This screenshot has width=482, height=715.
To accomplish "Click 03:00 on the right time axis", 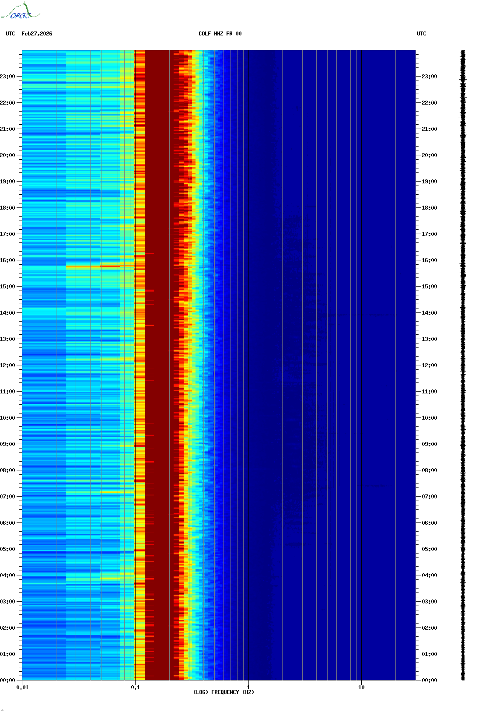I will (430, 602).
